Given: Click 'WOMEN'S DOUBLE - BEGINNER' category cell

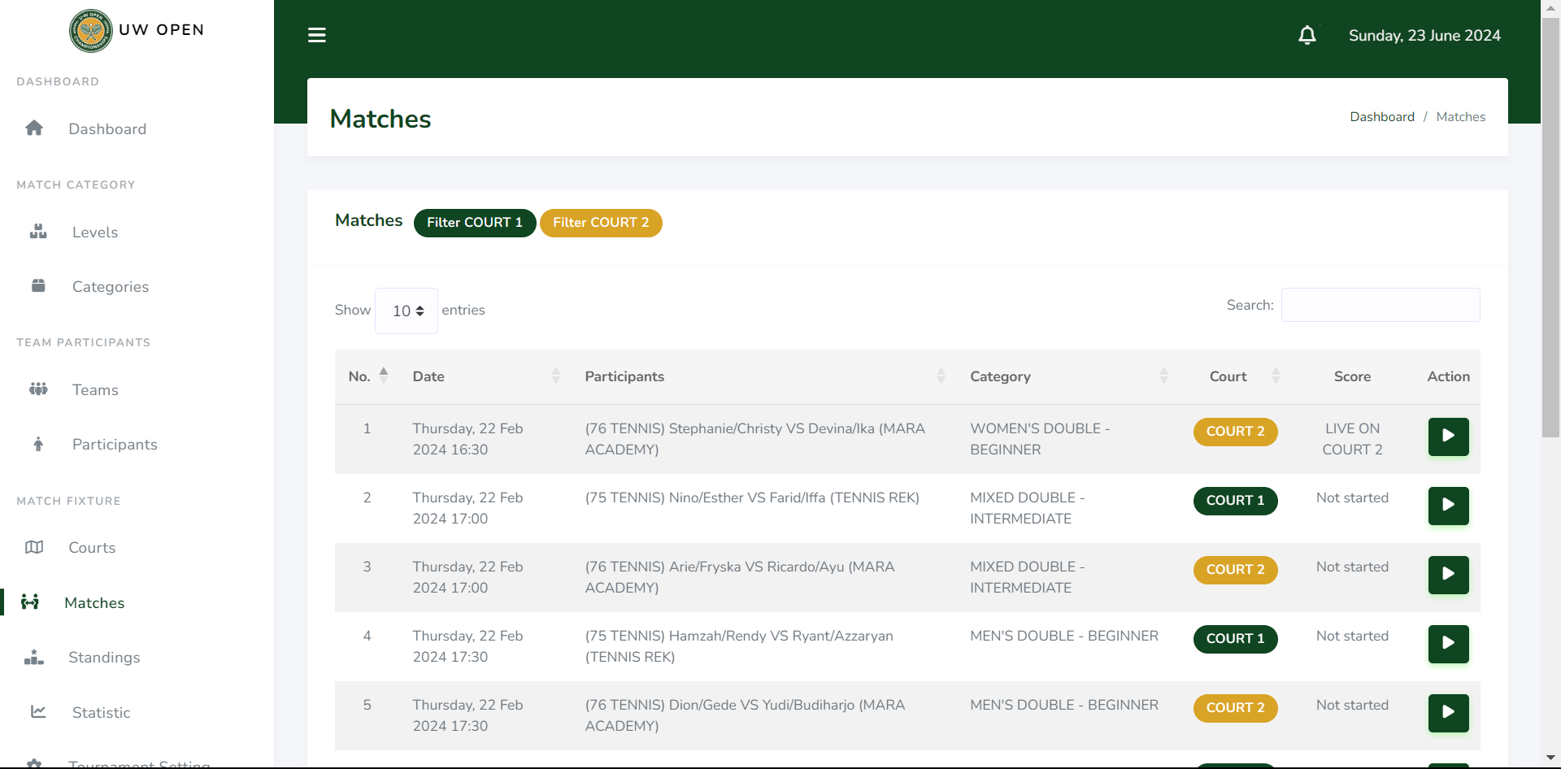Looking at the screenshot, I should point(1040,439).
